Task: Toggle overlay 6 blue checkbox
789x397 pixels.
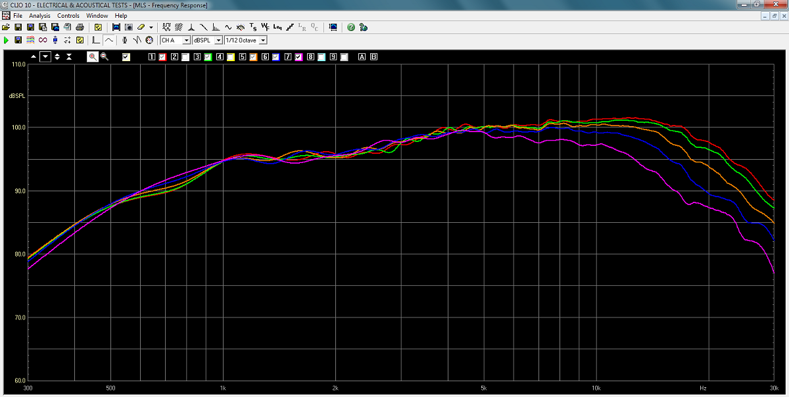Action: [x=275, y=57]
